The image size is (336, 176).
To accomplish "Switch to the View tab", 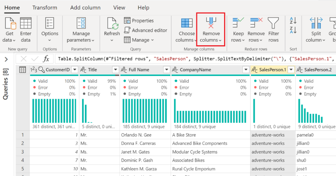I will [x=119, y=8].
